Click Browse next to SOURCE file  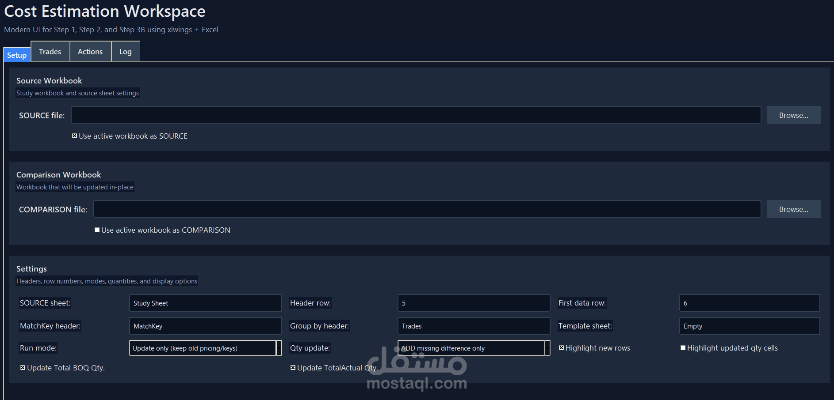(793, 115)
